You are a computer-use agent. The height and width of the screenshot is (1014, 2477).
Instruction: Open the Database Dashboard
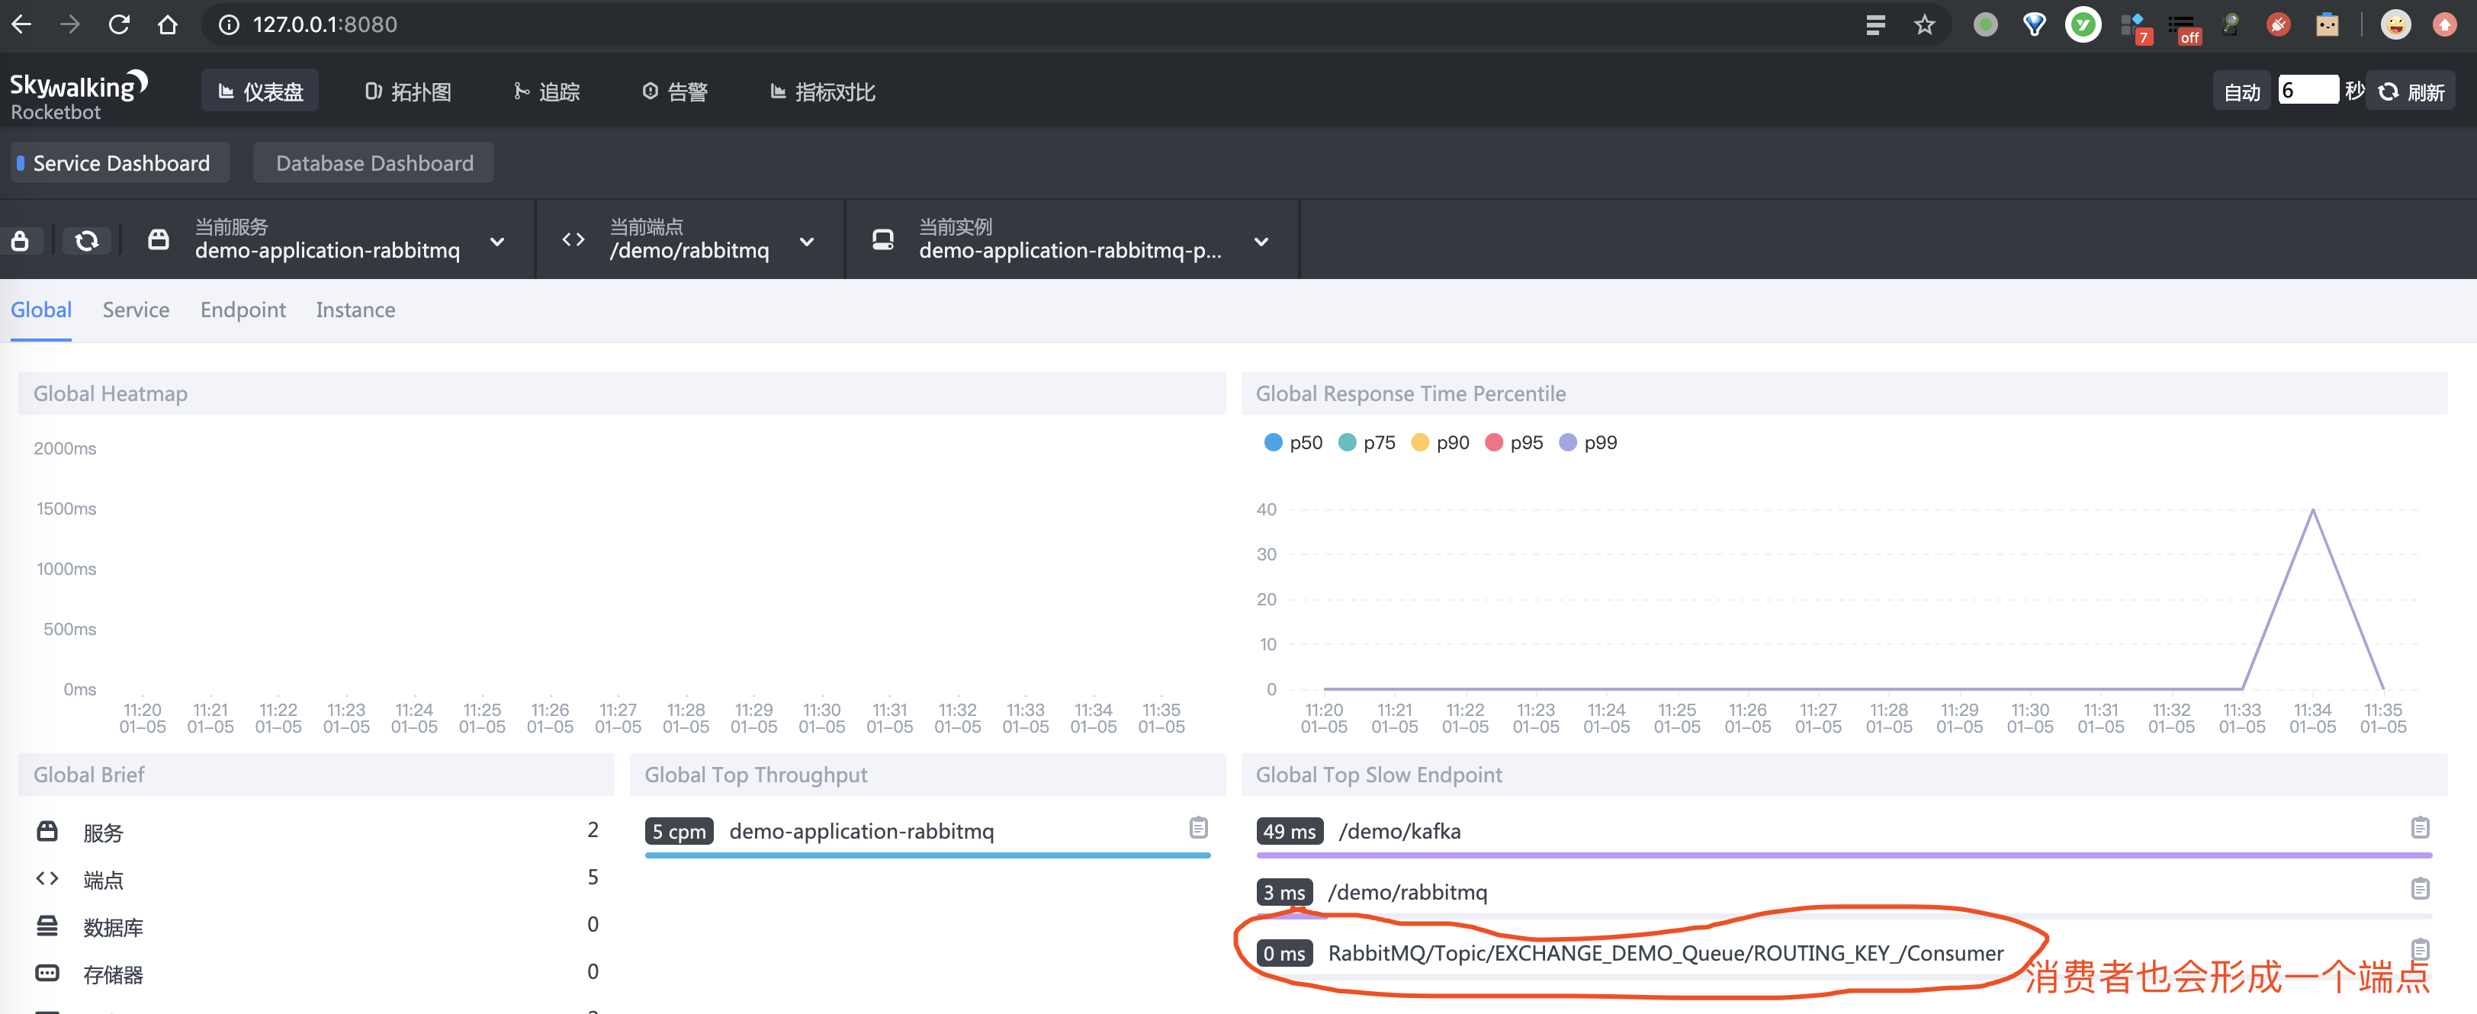pos(374,163)
